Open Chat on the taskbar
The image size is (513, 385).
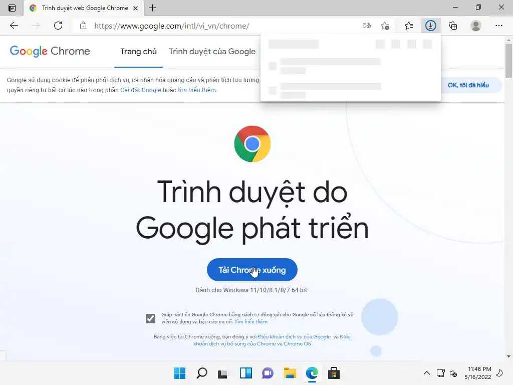268,373
